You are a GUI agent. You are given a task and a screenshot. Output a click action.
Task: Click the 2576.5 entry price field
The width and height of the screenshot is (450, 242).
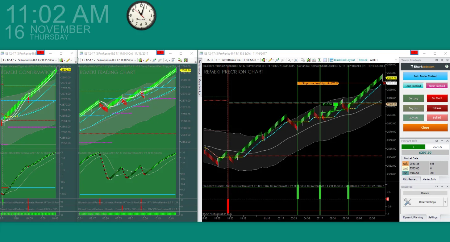point(437,147)
